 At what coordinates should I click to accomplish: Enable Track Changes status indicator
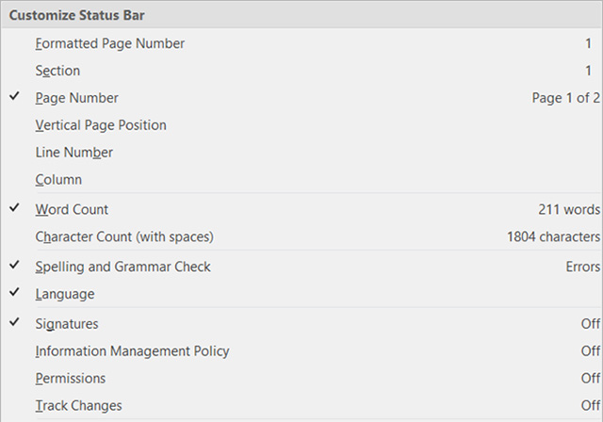pos(78,406)
